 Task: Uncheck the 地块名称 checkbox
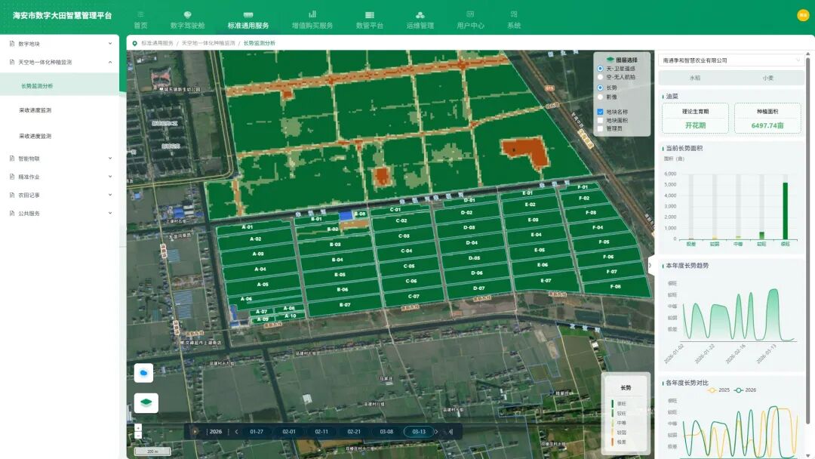click(601, 112)
